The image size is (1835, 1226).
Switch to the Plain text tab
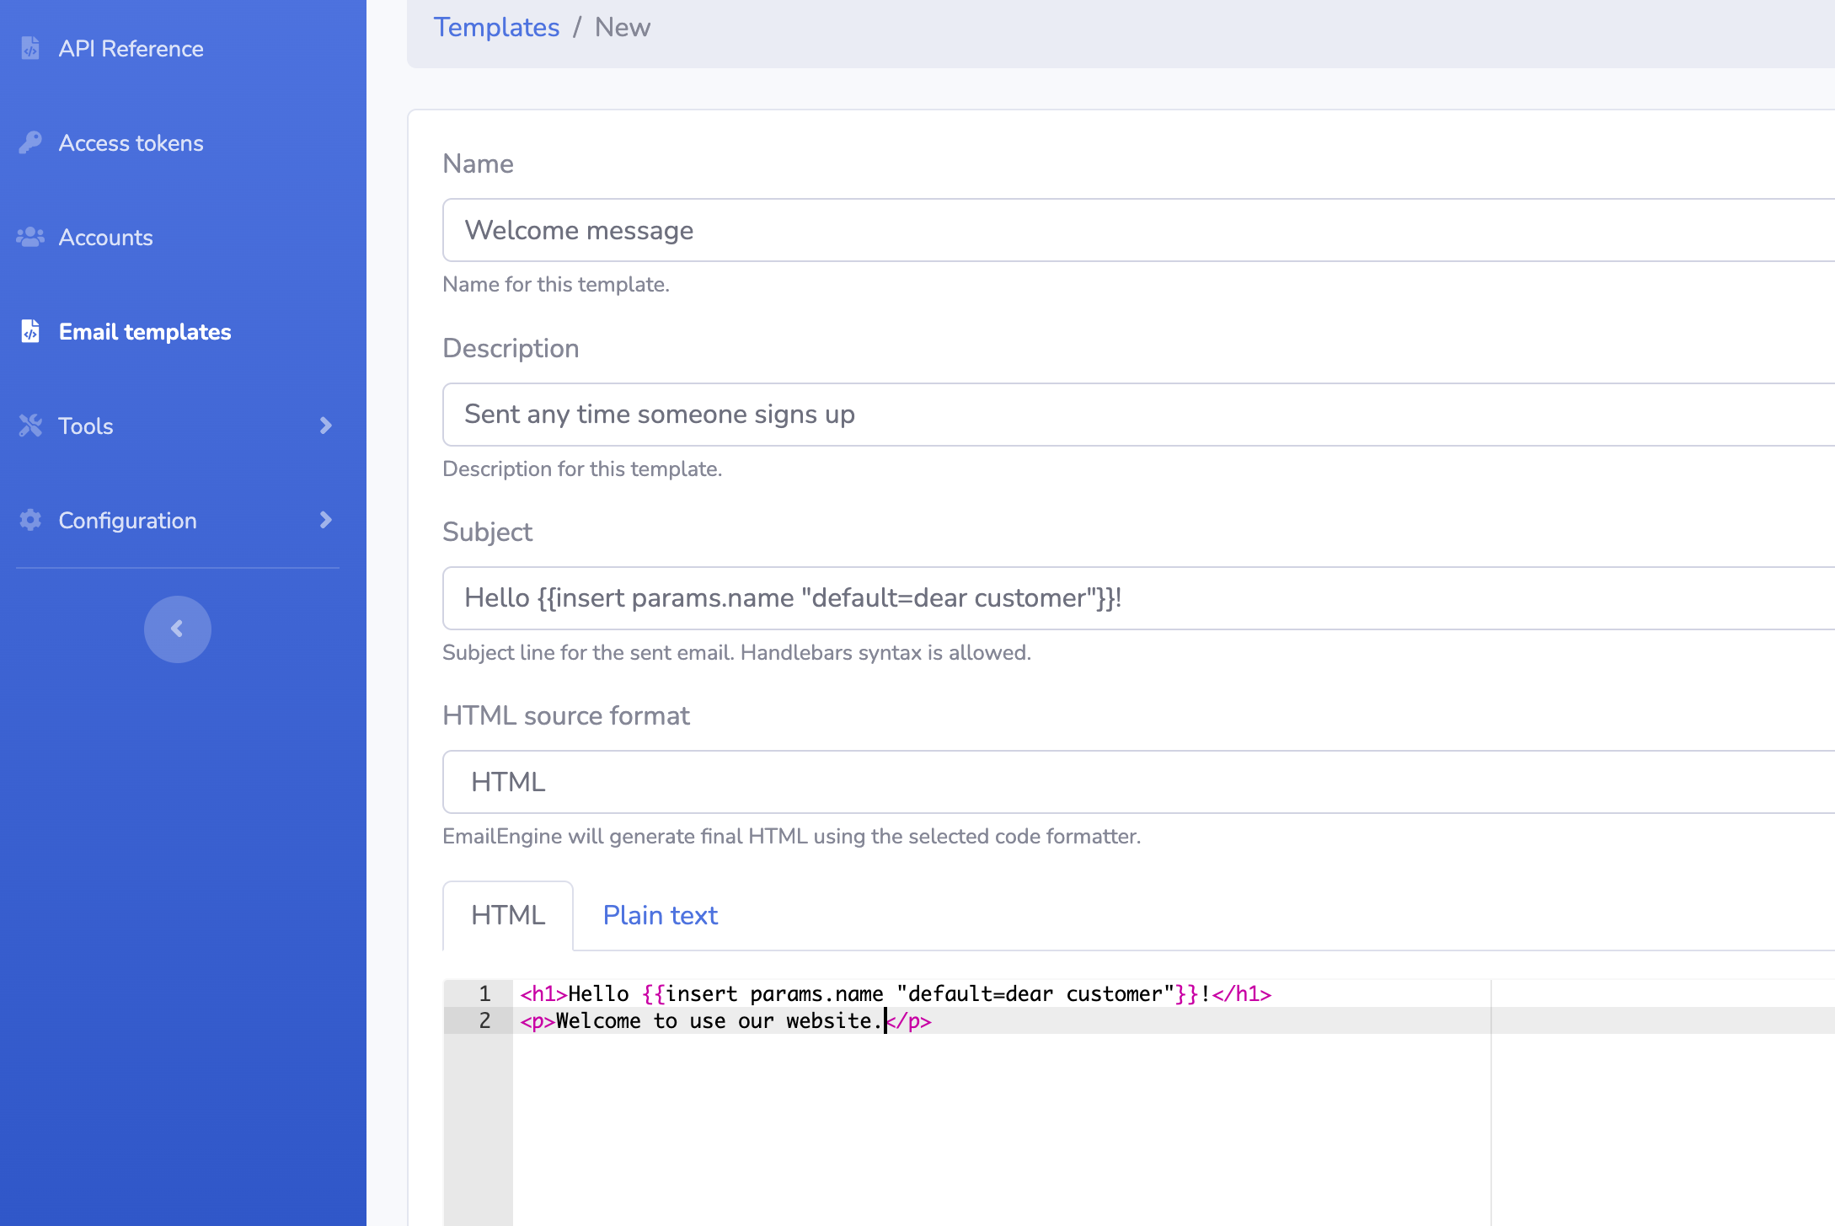coord(660,915)
